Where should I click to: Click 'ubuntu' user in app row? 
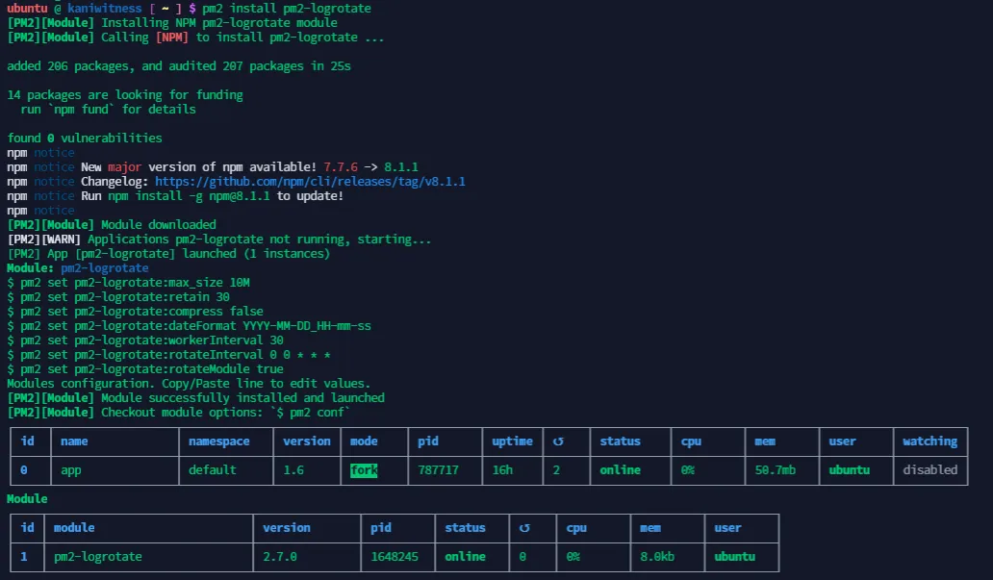(x=850, y=470)
